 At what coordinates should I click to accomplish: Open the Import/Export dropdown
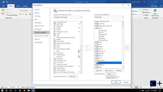coord(112,77)
